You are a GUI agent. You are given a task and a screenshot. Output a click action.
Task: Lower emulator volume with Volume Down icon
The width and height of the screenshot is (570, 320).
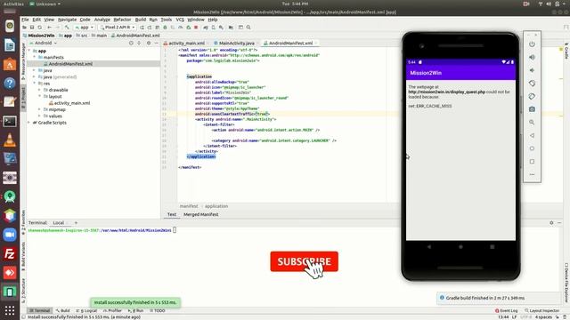(x=532, y=70)
